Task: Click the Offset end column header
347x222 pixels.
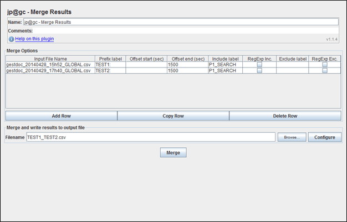Action: coord(188,59)
